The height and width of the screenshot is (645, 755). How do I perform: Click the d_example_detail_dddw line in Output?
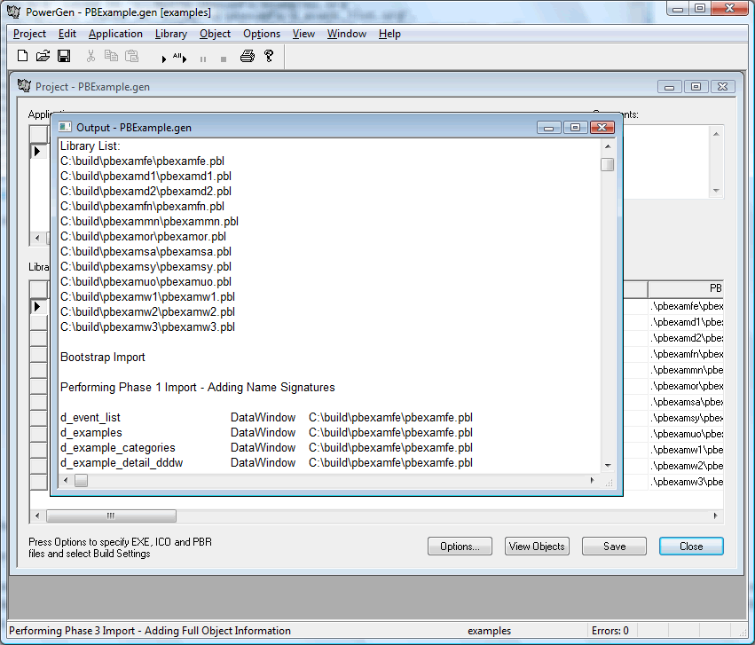point(266,462)
